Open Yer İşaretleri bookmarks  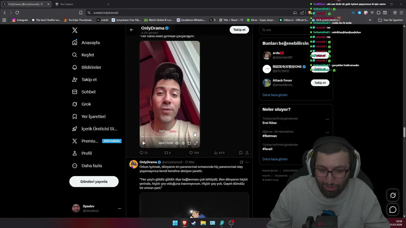pos(89,117)
